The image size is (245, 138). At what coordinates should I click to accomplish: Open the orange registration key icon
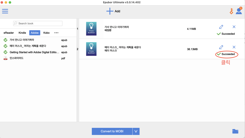click(231, 11)
